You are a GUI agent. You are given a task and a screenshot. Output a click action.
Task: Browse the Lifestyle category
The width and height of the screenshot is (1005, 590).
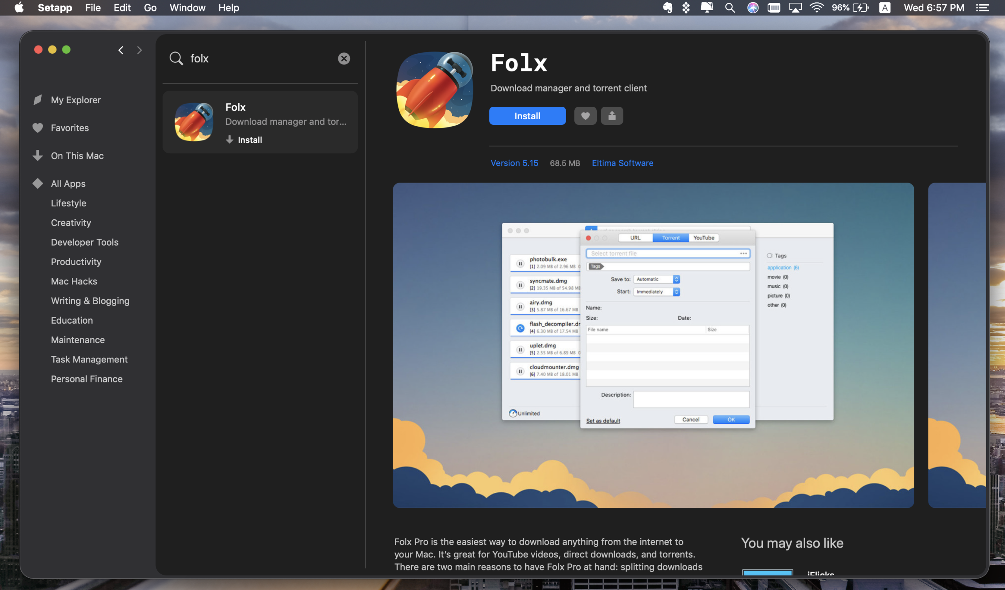pos(69,203)
